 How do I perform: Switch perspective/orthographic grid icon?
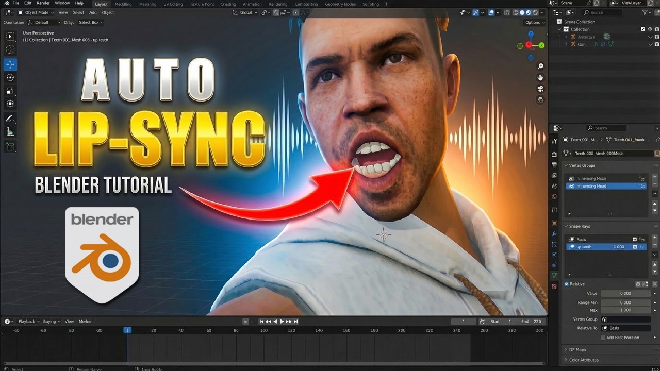tap(540, 100)
